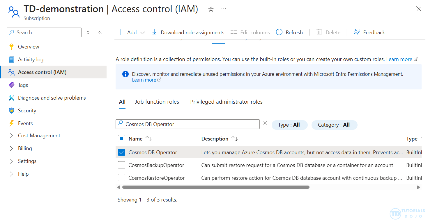Click the Download role assignments icon
This screenshot has width=428, height=223.
154,32
